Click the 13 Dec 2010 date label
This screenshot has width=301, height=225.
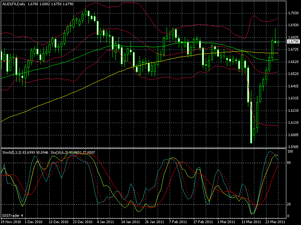59,222
